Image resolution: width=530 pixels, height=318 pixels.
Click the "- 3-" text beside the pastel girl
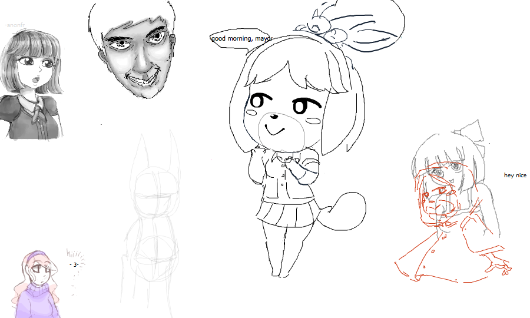pos(74,264)
